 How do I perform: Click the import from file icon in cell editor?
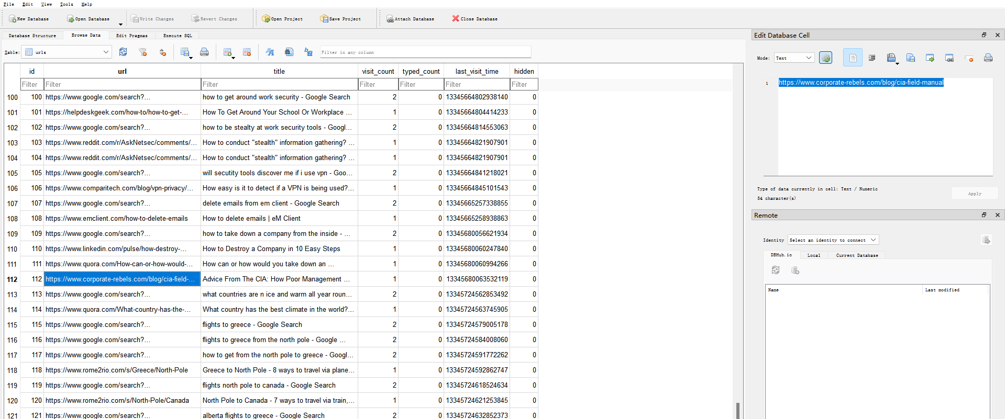pos(891,58)
